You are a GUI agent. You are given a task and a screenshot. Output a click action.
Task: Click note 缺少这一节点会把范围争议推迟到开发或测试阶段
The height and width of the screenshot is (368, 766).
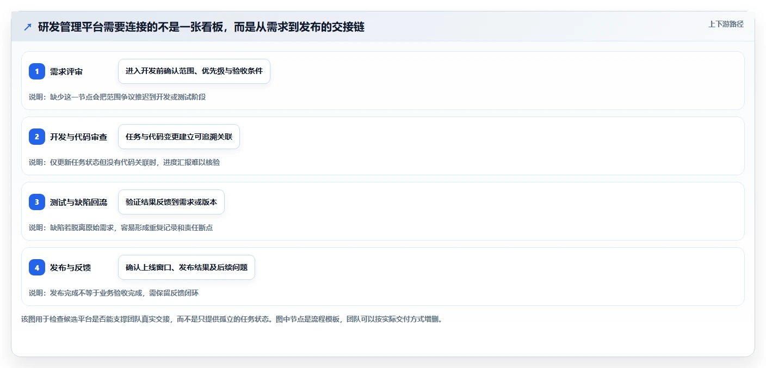tap(117, 97)
